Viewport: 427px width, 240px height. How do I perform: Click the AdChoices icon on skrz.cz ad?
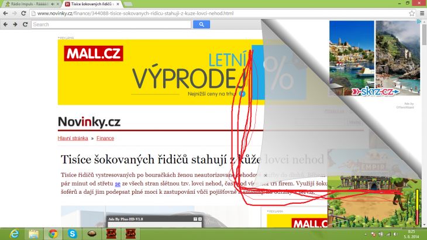[x=419, y=22]
